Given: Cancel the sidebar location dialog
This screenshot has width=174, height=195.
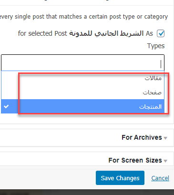Looking at the screenshot, I should (x=160, y=178).
